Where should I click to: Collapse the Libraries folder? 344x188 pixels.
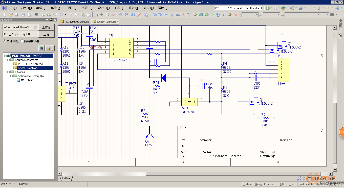[8, 72]
